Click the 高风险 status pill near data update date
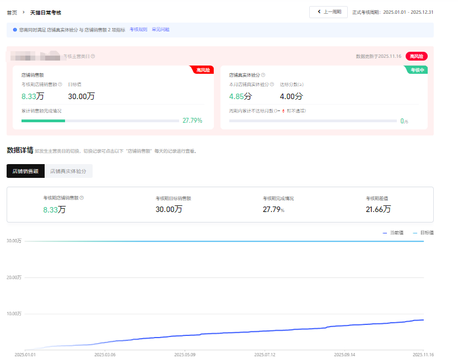The width and height of the screenshot is (458, 364). (416, 56)
